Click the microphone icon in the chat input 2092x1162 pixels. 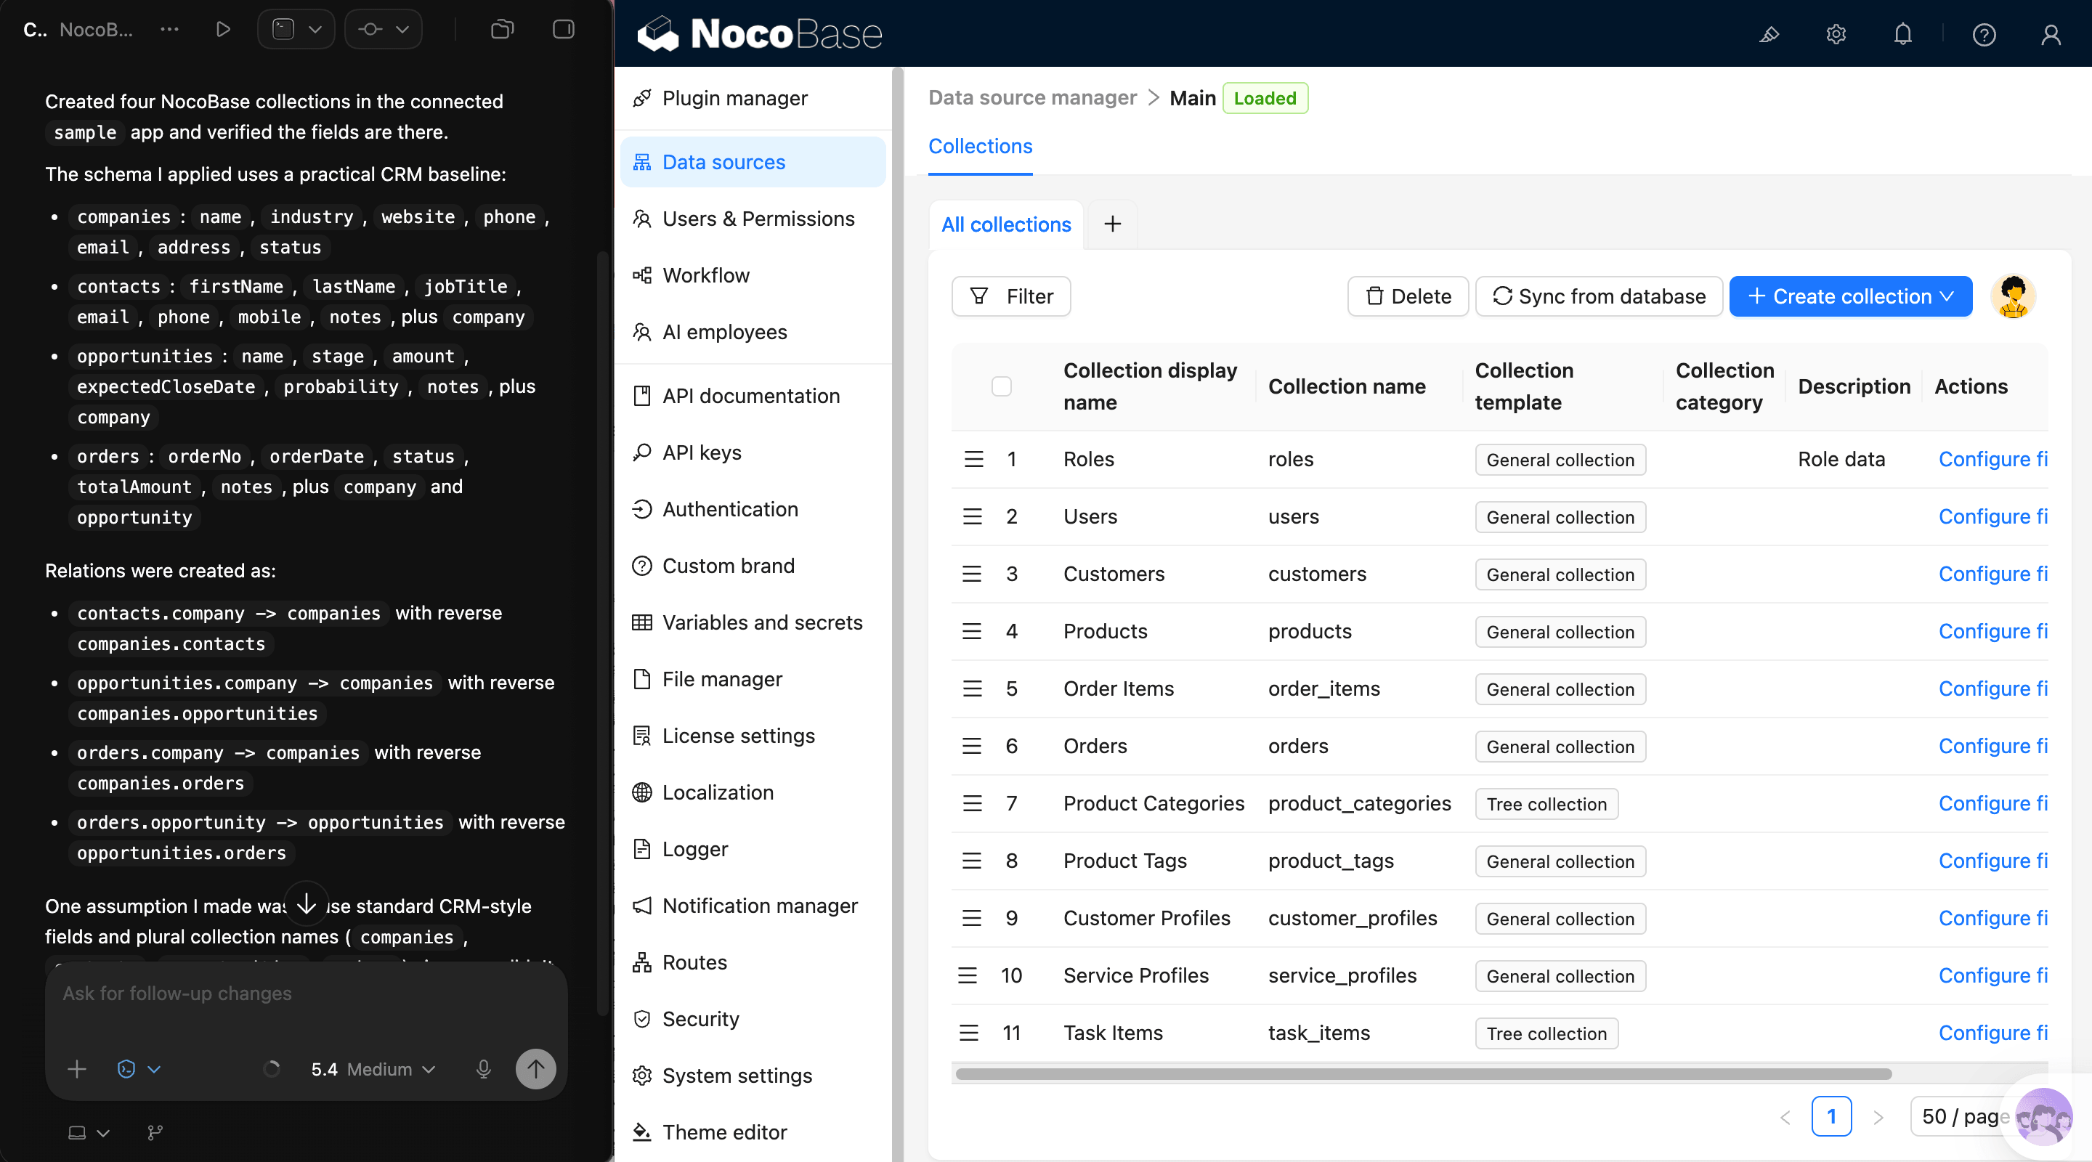[484, 1068]
